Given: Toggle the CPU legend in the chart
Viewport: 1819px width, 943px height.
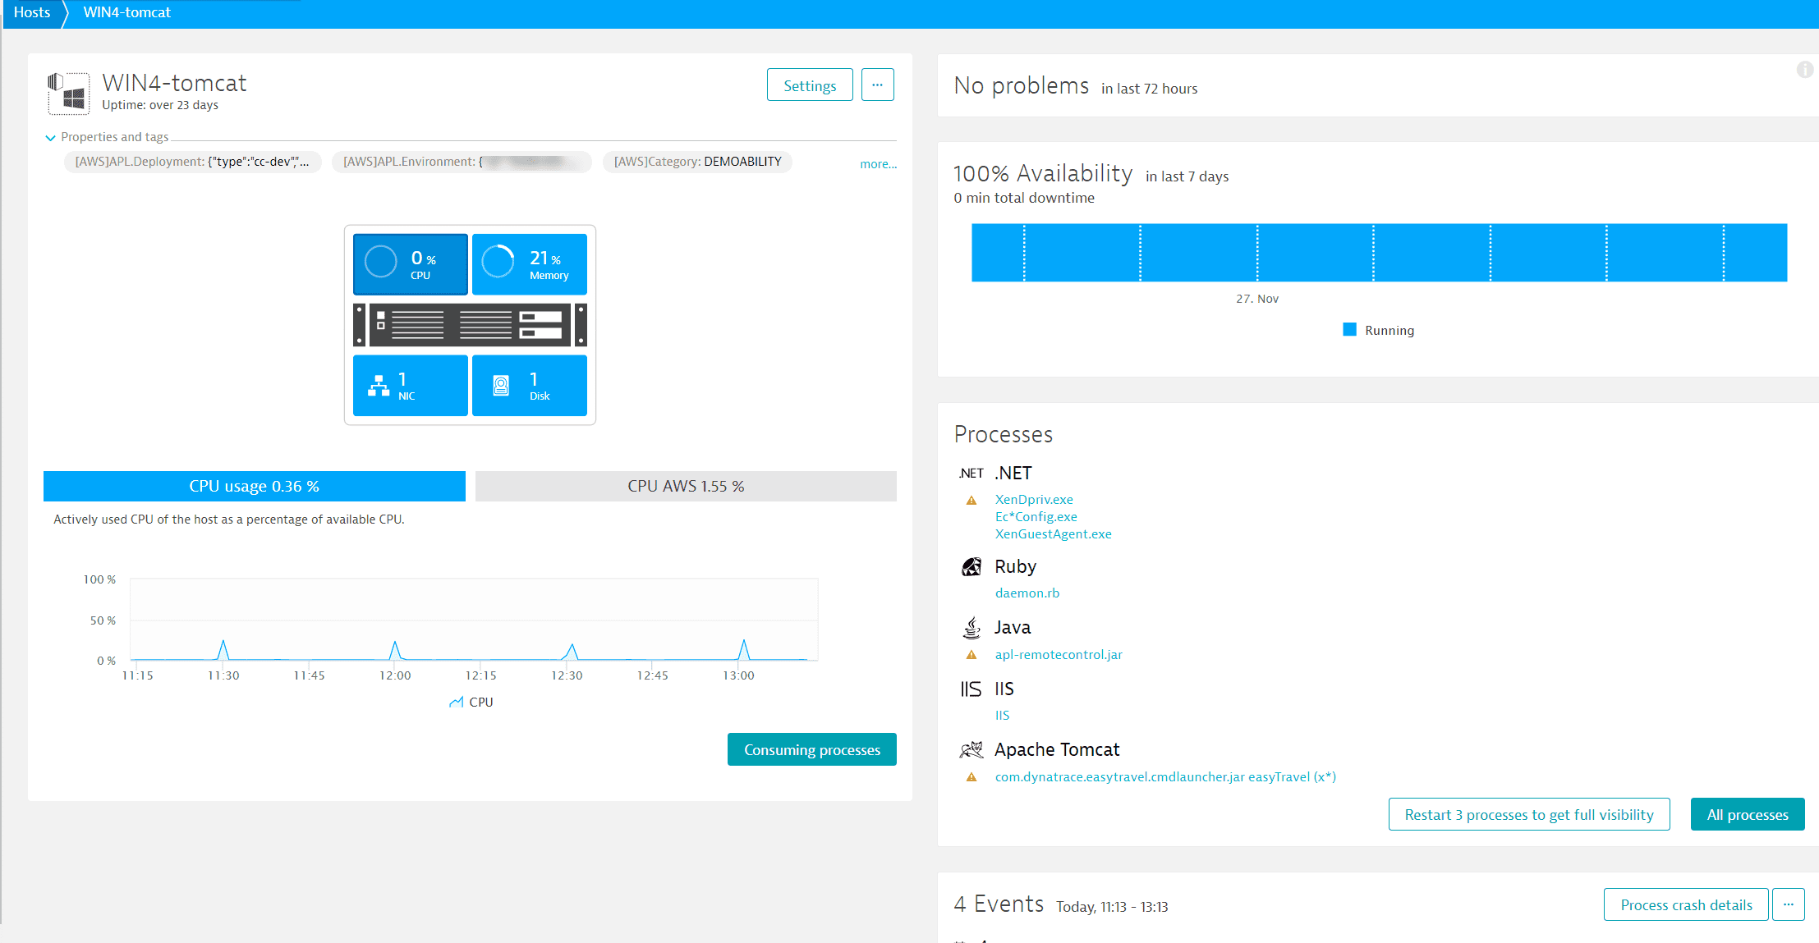Looking at the screenshot, I should click(x=471, y=703).
